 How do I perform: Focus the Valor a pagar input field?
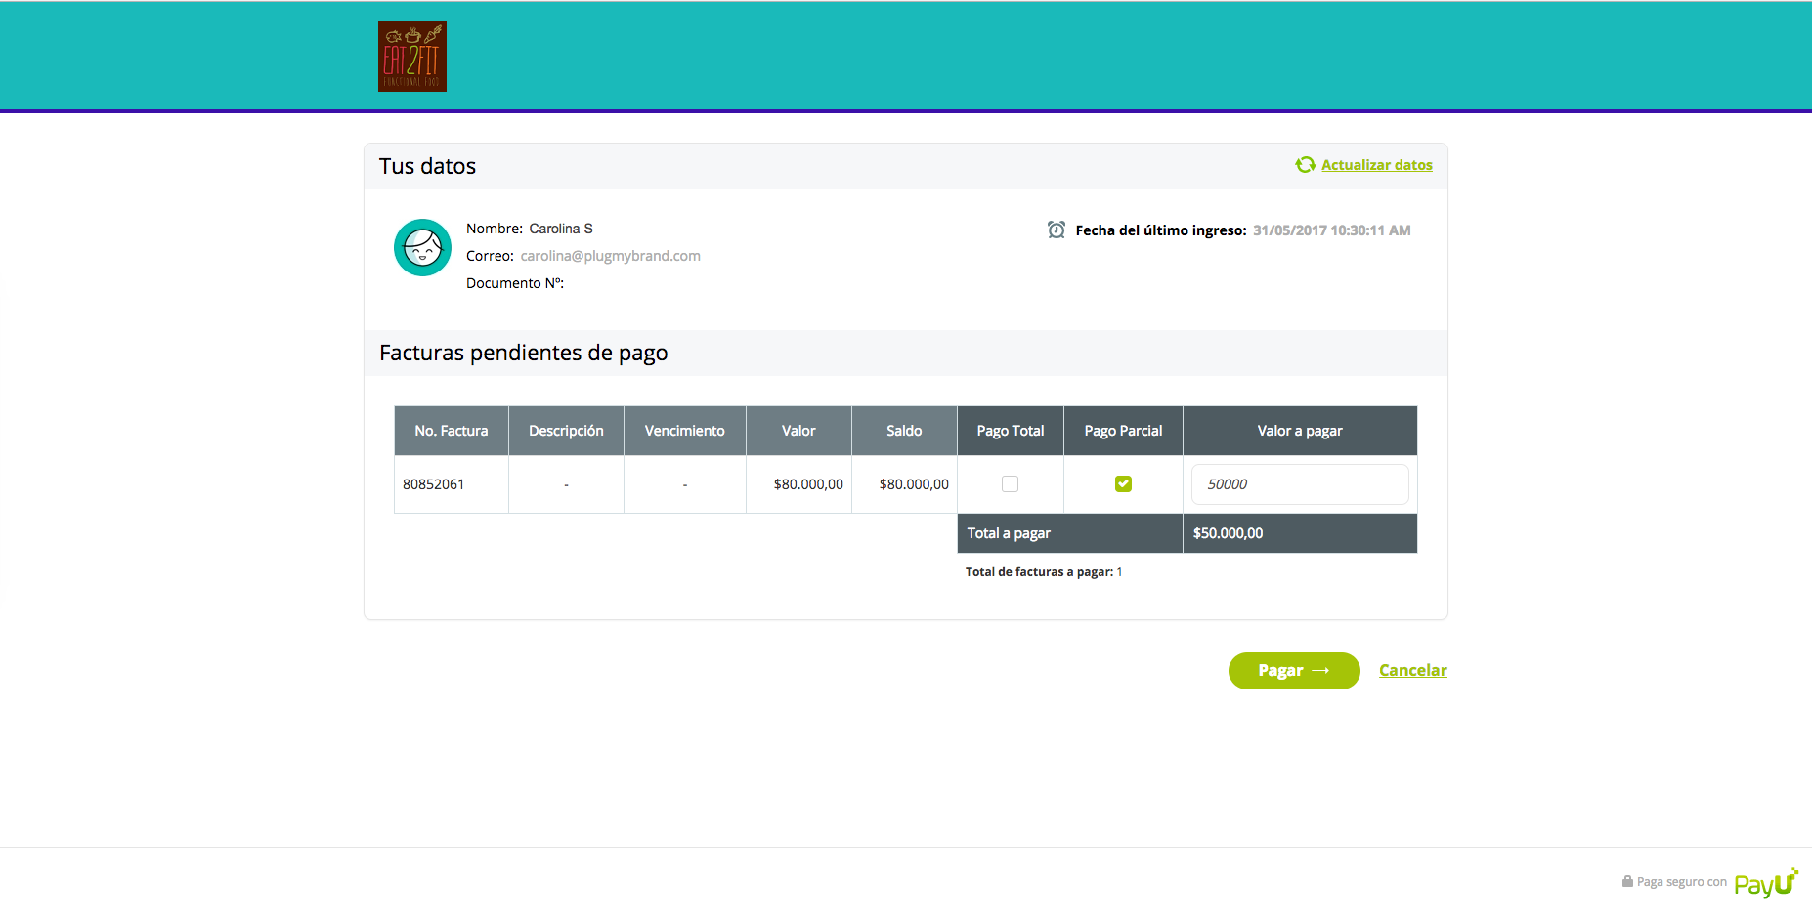pos(1299,484)
